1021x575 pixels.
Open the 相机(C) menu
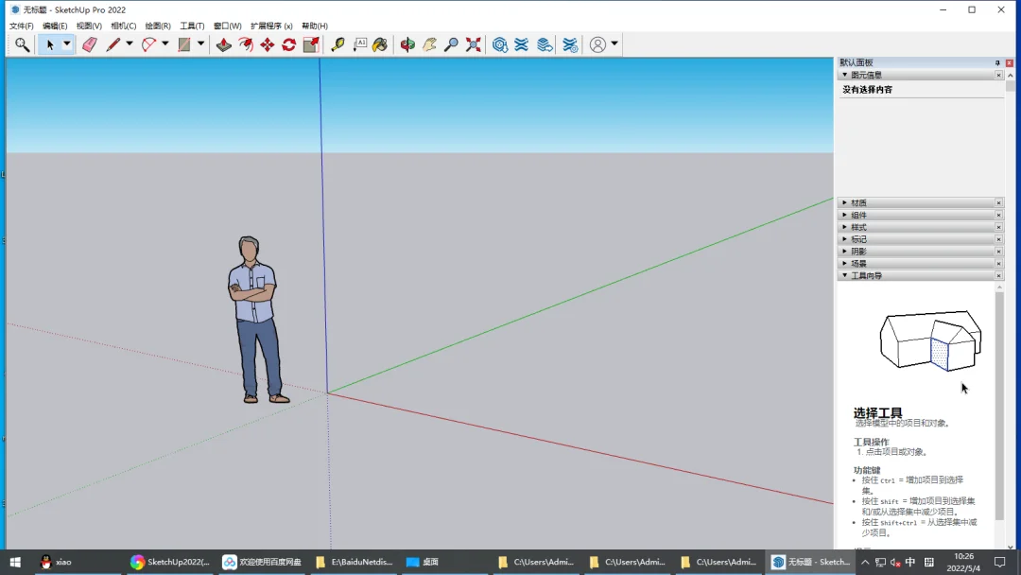coord(123,26)
